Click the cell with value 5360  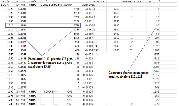click(x=115, y=9)
